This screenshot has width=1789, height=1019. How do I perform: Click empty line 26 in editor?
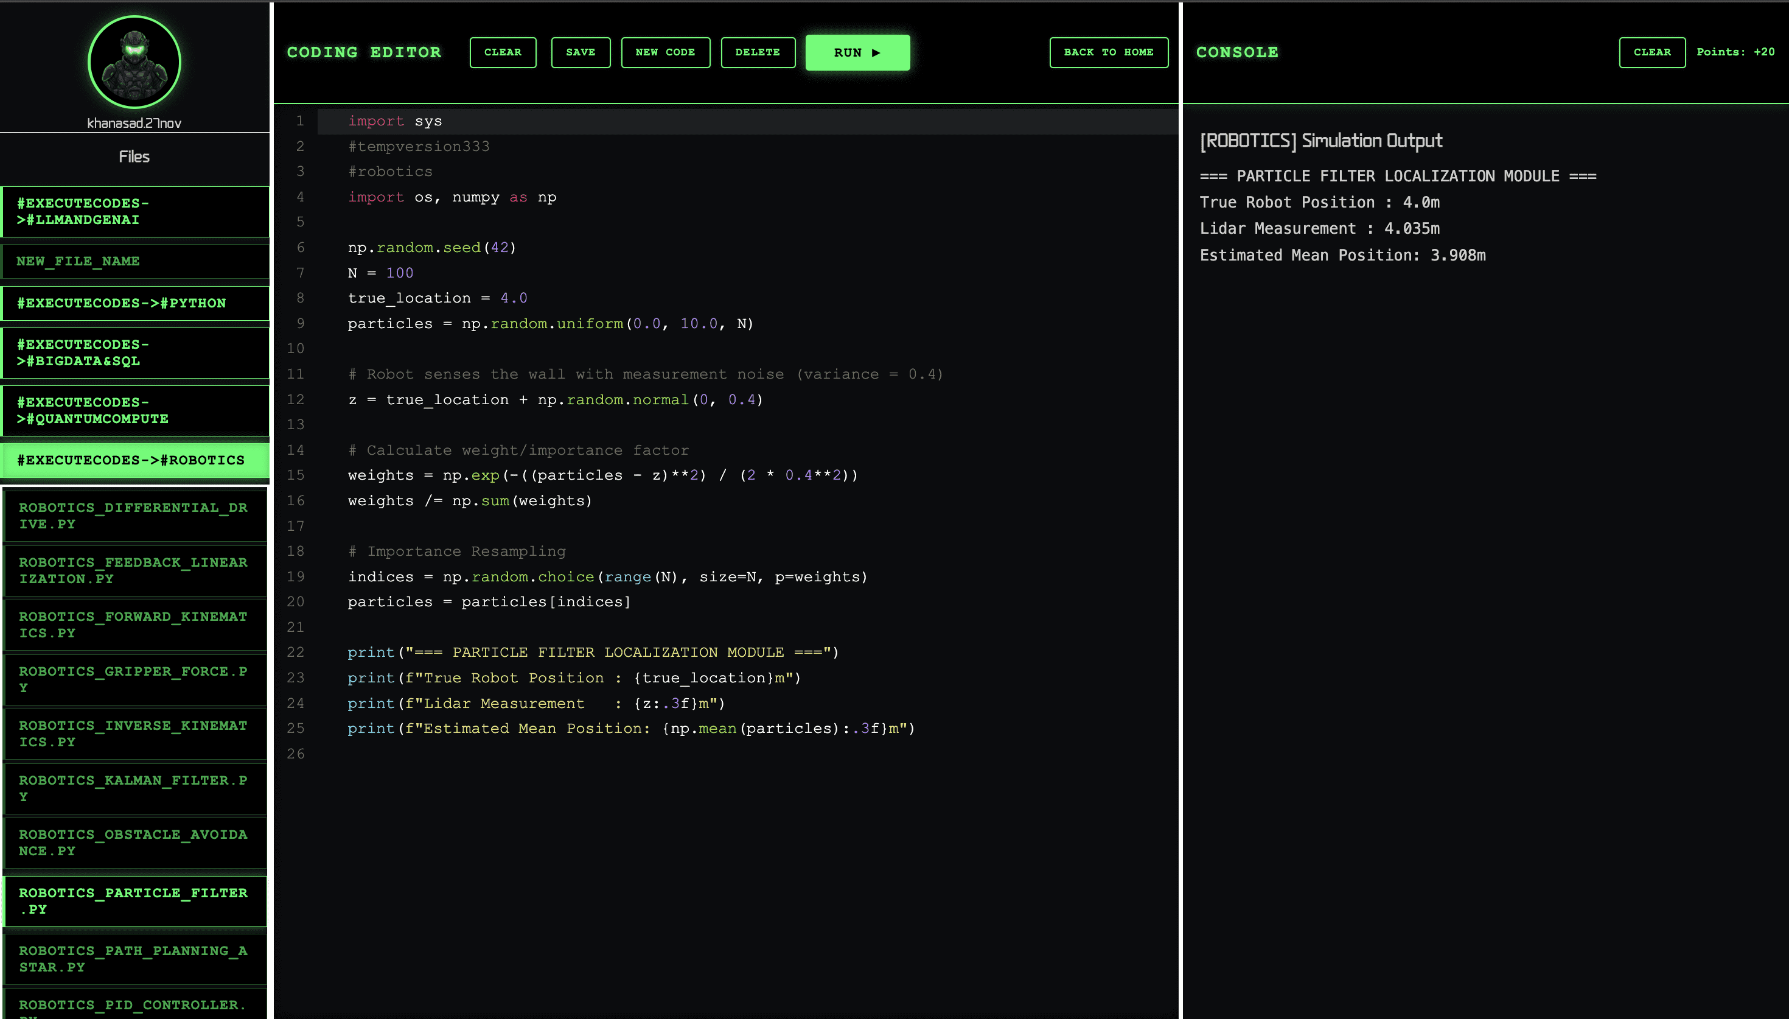748,754
